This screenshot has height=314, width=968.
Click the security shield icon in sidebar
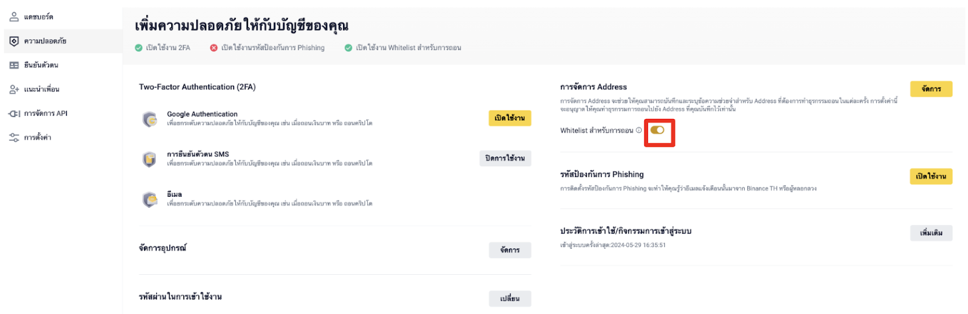pos(14,41)
